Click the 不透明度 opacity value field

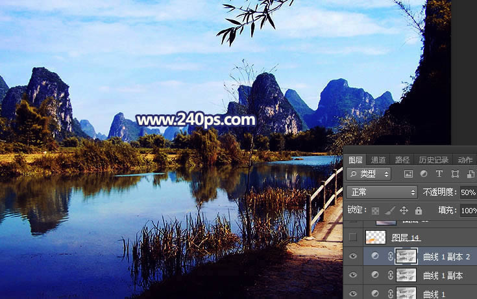(468, 192)
